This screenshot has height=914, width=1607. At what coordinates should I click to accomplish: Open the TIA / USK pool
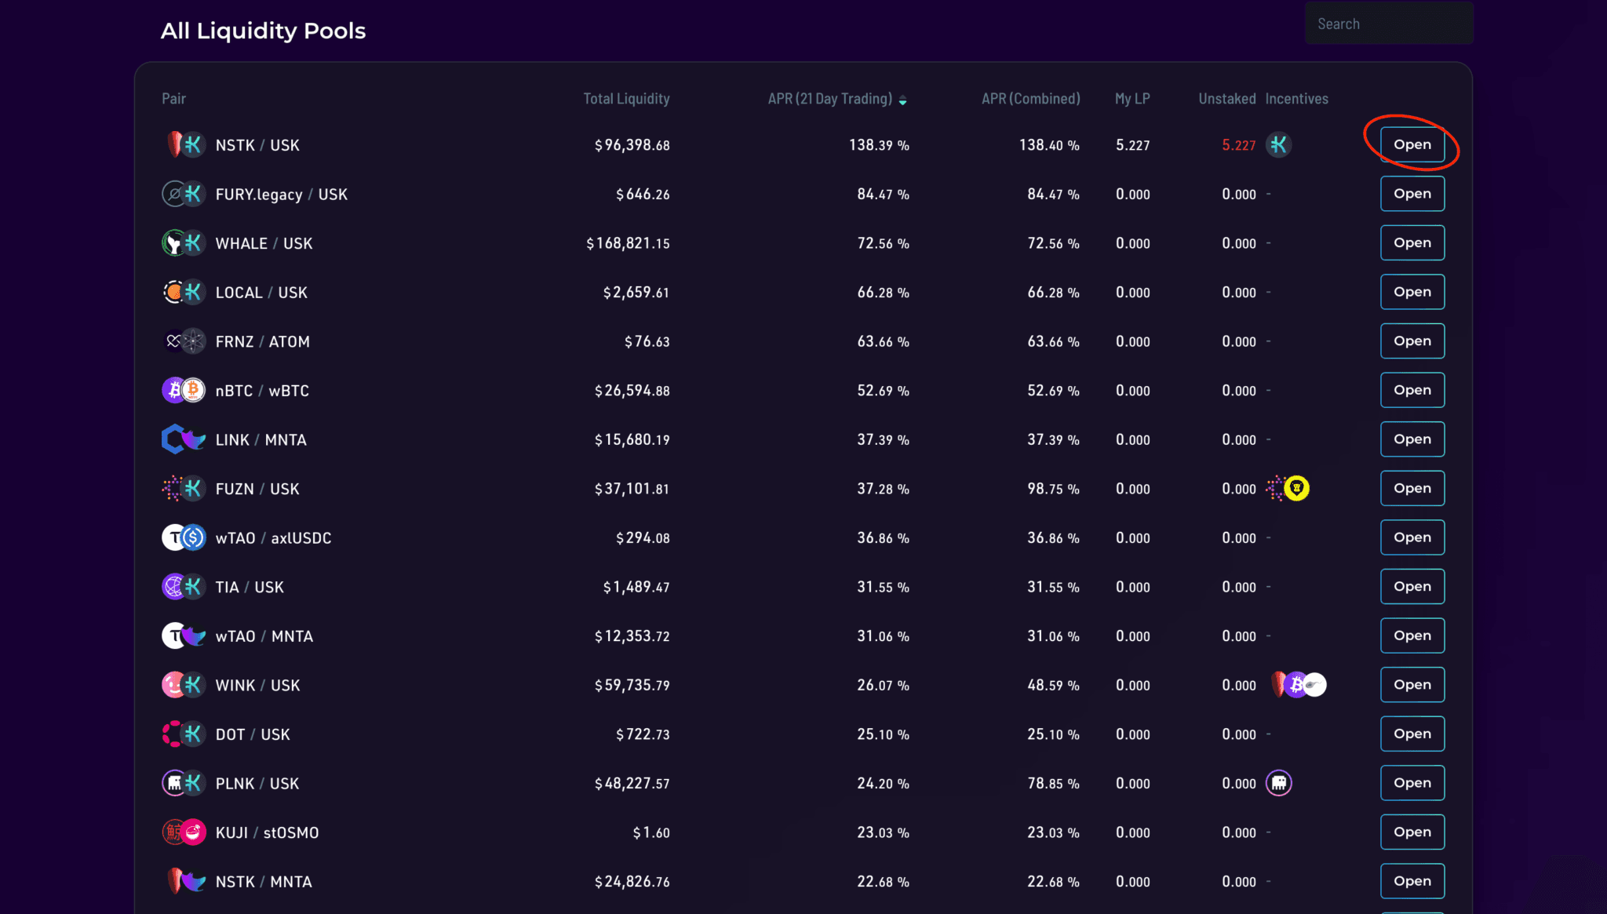1412,587
